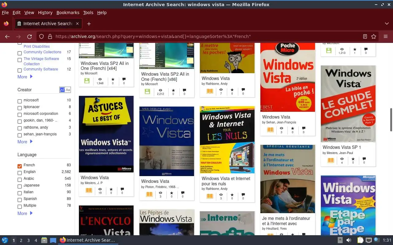Open the Tools menu

coord(88,13)
